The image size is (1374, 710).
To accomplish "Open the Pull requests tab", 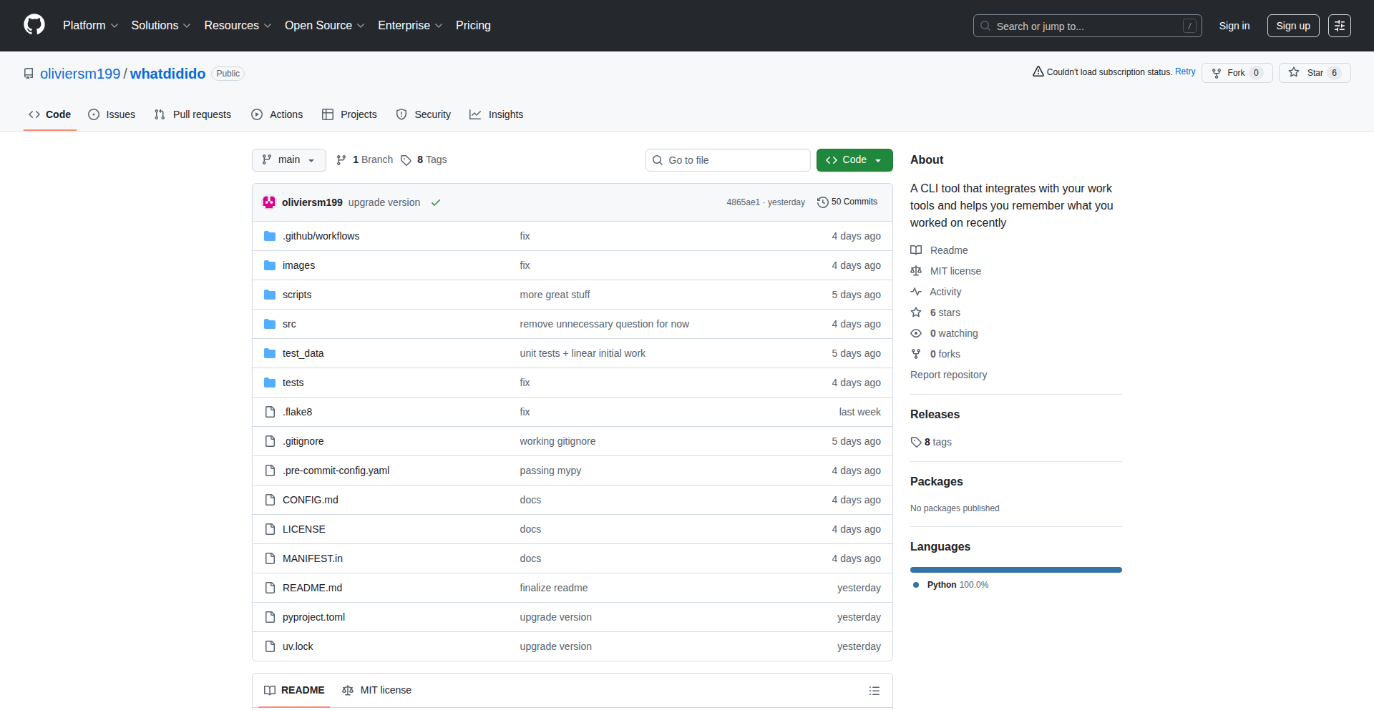I will click(193, 114).
